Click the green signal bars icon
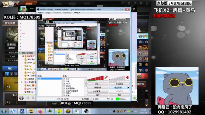This screenshot has height=115, width=205. coord(134,98)
